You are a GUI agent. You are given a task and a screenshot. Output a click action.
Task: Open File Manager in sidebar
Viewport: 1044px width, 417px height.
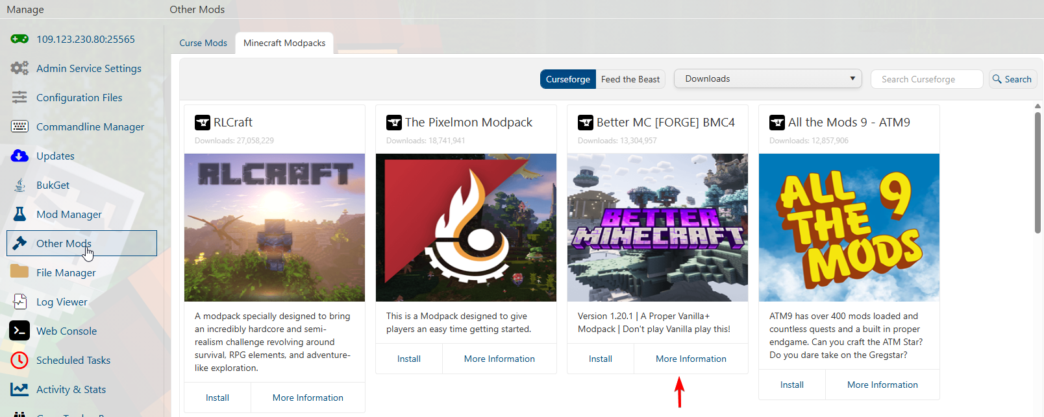(66, 272)
